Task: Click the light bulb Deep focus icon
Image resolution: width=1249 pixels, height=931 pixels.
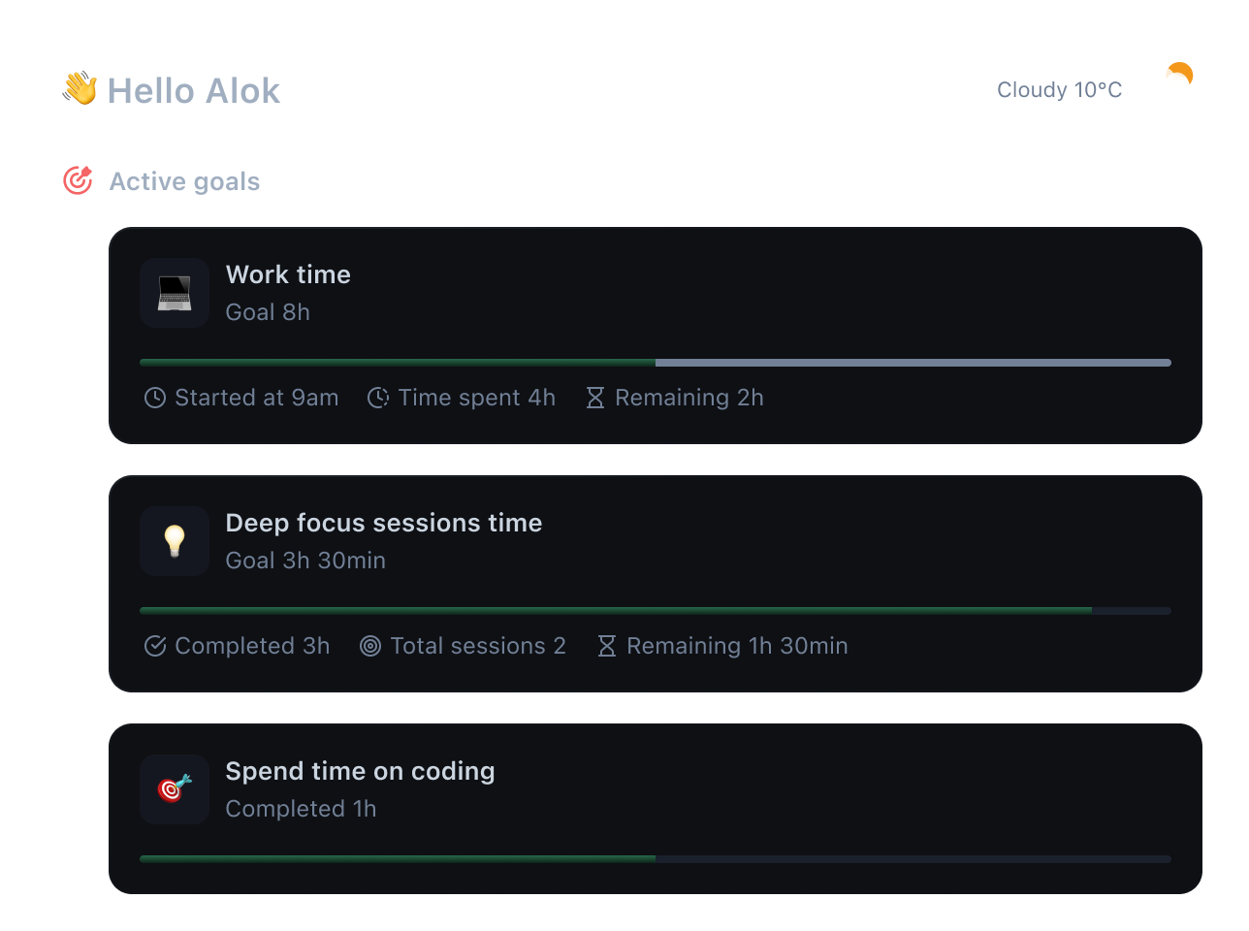Action: [x=175, y=541]
